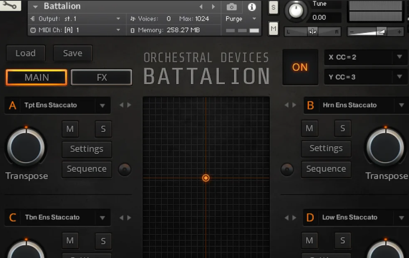Click the Tune knob

pyautogui.click(x=296, y=11)
